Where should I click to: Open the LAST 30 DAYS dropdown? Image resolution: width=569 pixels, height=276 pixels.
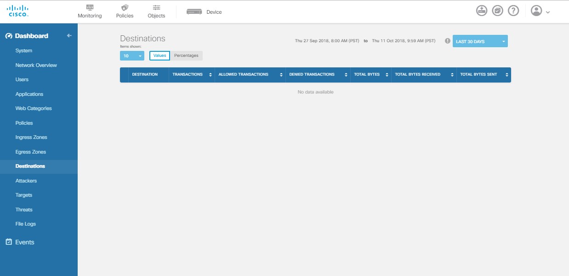[479, 41]
